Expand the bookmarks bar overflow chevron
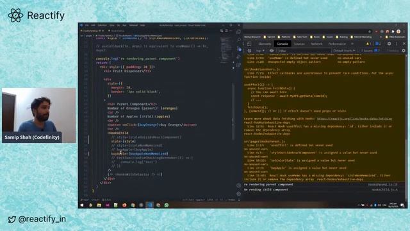 click(381, 37)
